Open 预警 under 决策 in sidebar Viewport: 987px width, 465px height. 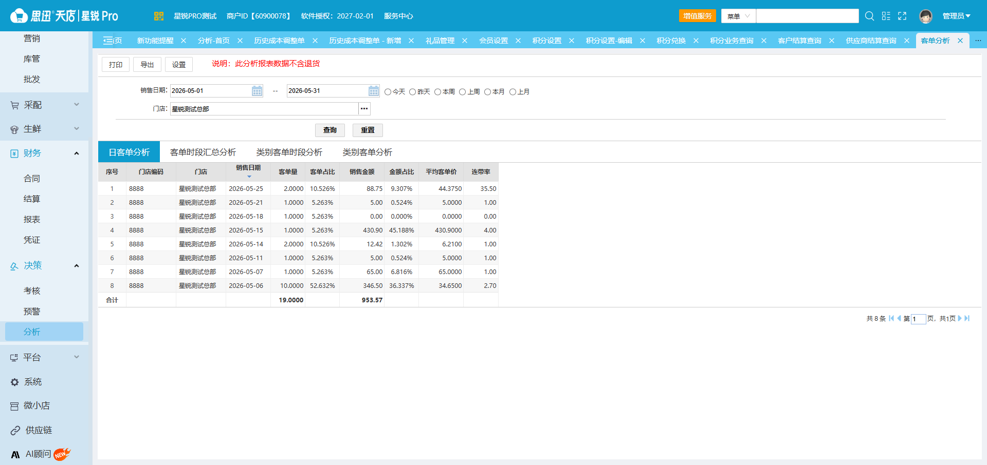[32, 311]
